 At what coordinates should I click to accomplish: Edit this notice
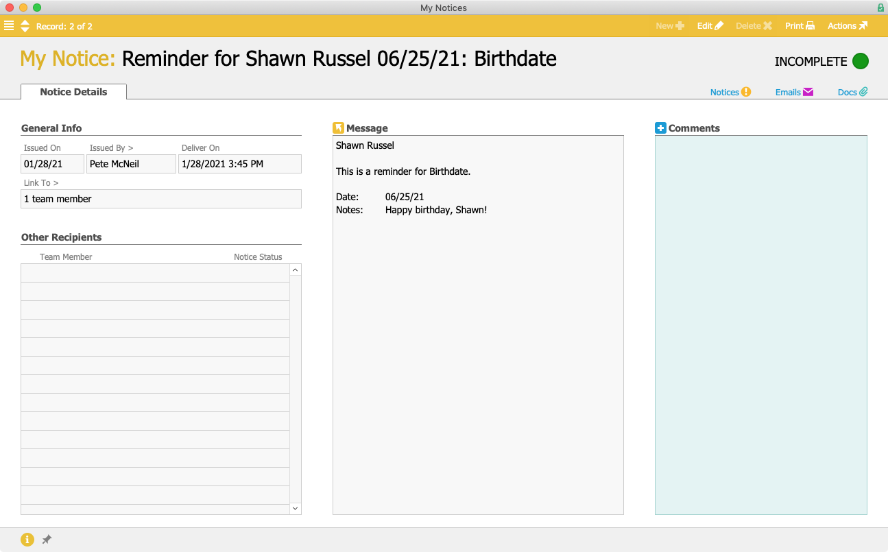[710, 25]
